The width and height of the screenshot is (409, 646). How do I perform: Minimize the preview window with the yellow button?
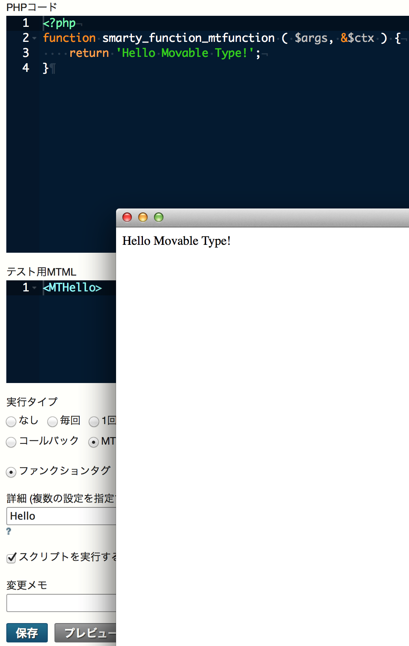point(143,217)
